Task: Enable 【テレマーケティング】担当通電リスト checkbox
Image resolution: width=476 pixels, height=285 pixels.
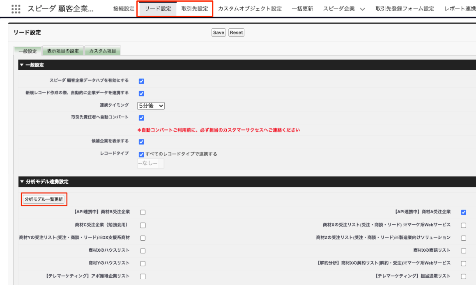Action: 463,276
